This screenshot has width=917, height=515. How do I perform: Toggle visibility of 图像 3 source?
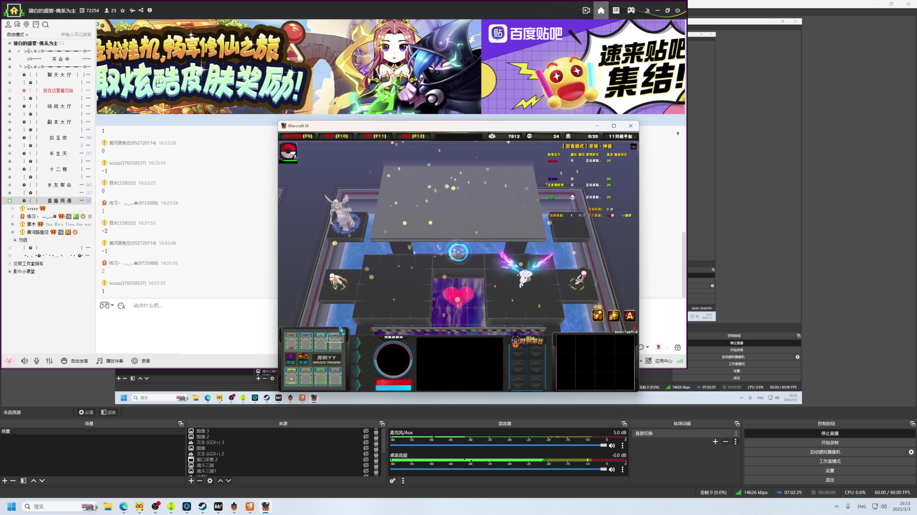(366, 431)
